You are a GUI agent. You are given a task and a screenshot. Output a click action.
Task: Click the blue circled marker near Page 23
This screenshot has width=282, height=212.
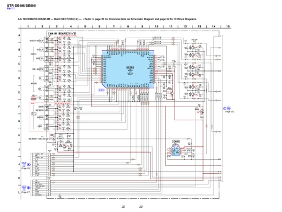pos(225,109)
